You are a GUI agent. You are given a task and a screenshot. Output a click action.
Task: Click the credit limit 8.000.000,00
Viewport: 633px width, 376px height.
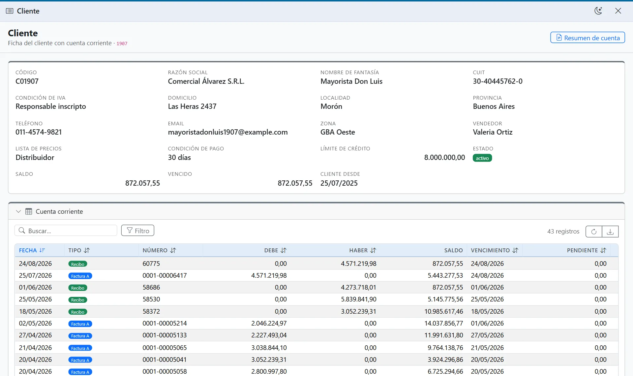pyautogui.click(x=444, y=157)
